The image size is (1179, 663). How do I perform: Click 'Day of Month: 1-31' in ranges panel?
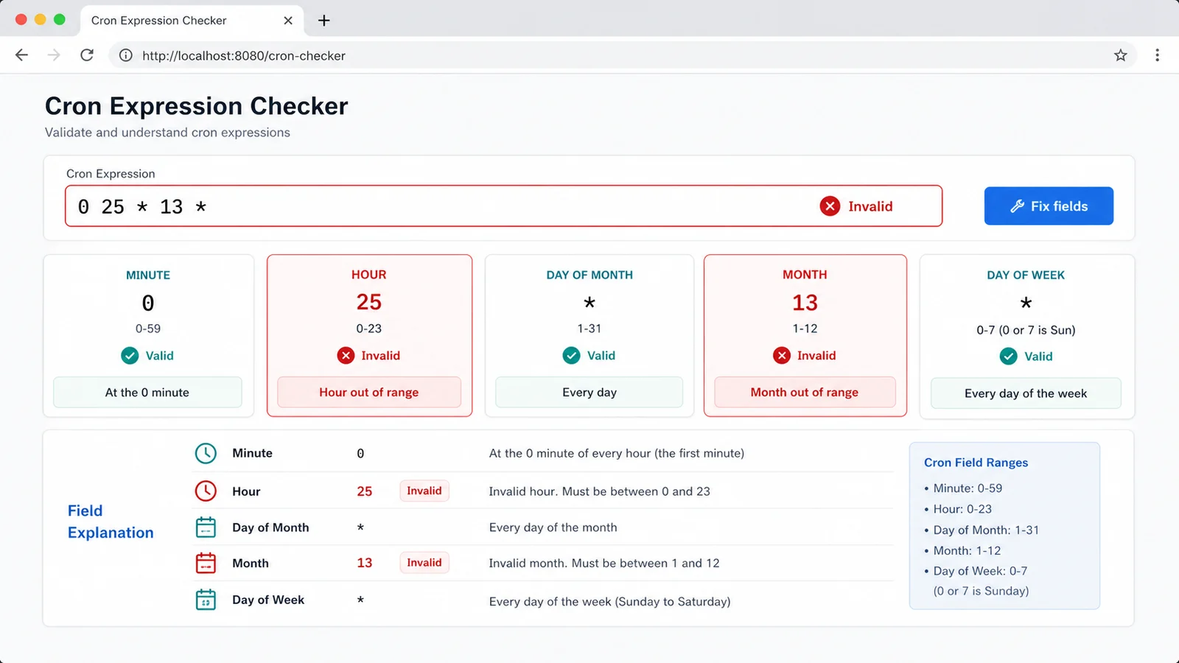coord(986,530)
